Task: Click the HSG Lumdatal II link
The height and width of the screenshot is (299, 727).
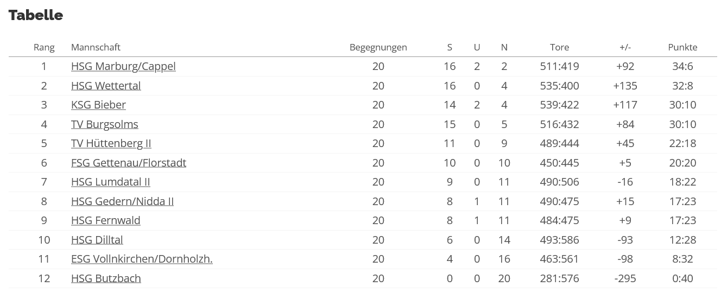Action: pyautogui.click(x=111, y=182)
